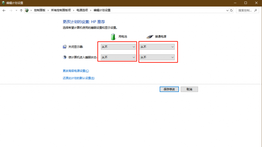Click into the 搜索控制面板 search box
The width and height of the screenshot is (262, 147).
click(x=245, y=10)
